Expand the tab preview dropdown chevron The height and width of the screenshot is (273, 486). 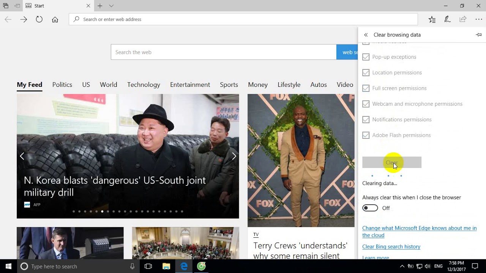(111, 6)
